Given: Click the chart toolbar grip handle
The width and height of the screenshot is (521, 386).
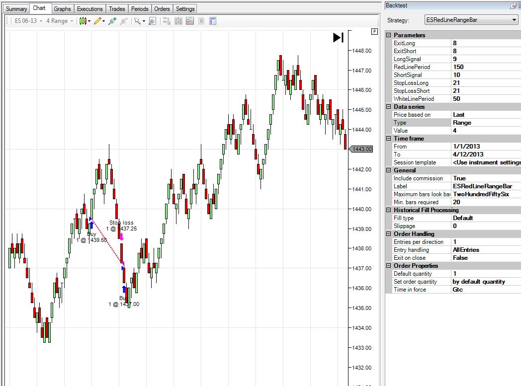Looking at the screenshot, I should pos(7,21).
